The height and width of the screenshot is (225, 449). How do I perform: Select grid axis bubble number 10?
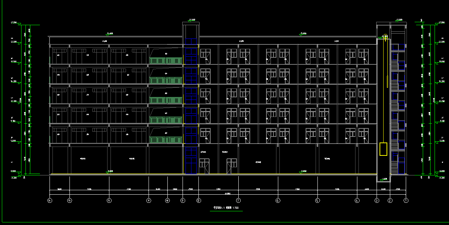coord(167,201)
